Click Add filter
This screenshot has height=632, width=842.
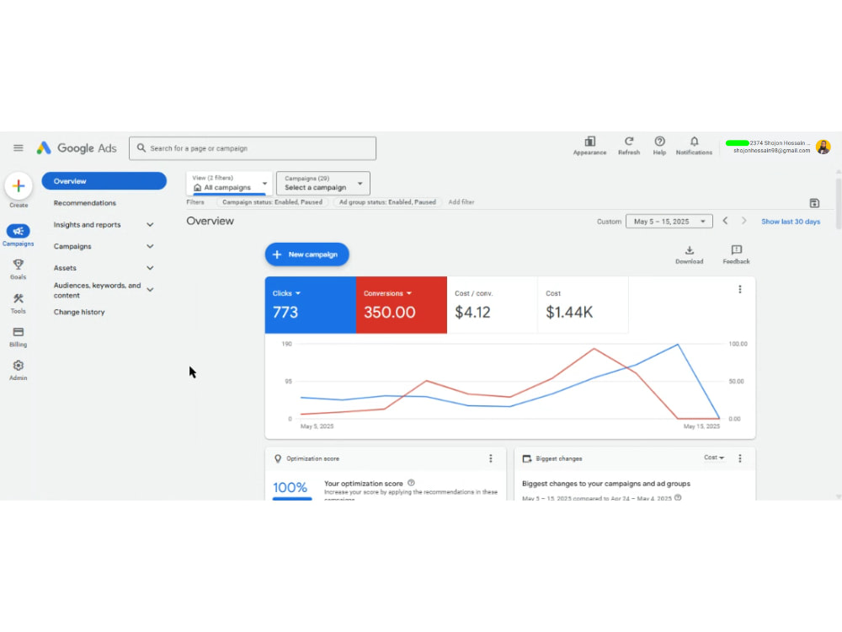click(x=461, y=202)
